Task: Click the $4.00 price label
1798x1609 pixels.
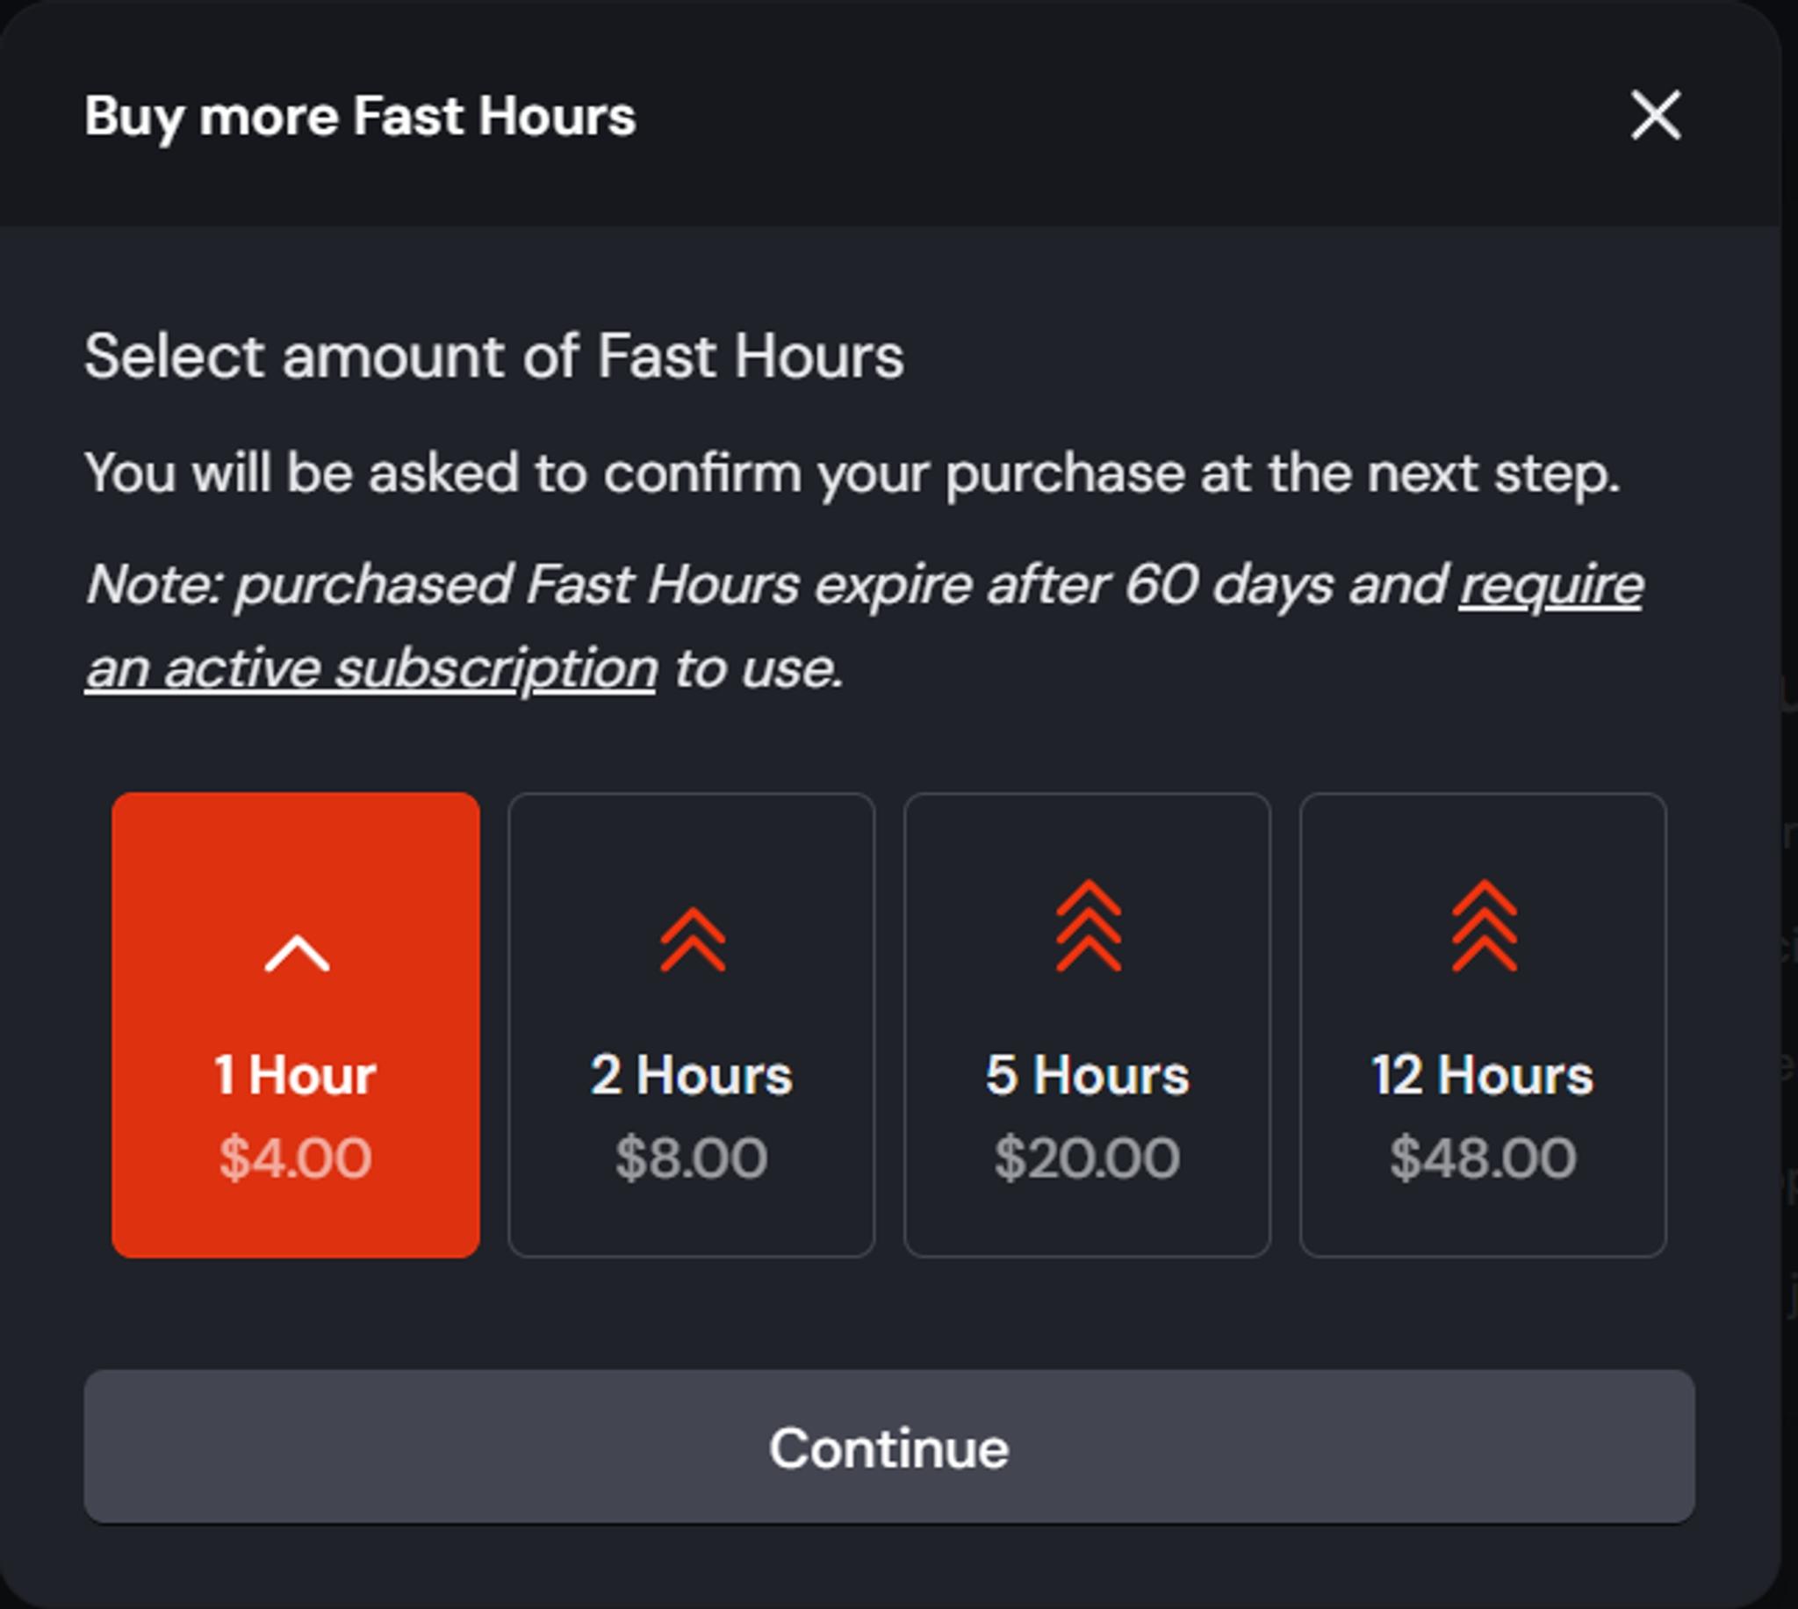Action: pyautogui.click(x=296, y=1158)
